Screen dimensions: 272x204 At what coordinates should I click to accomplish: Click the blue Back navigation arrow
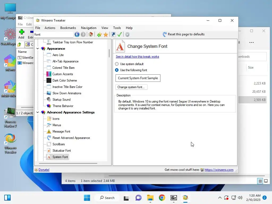[x=77, y=34]
